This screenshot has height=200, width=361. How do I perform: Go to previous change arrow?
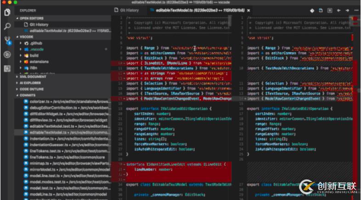338,11
